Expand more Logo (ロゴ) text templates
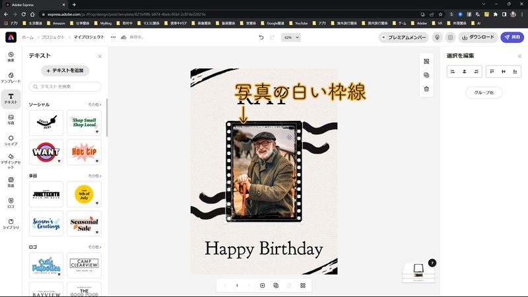 pos(94,247)
